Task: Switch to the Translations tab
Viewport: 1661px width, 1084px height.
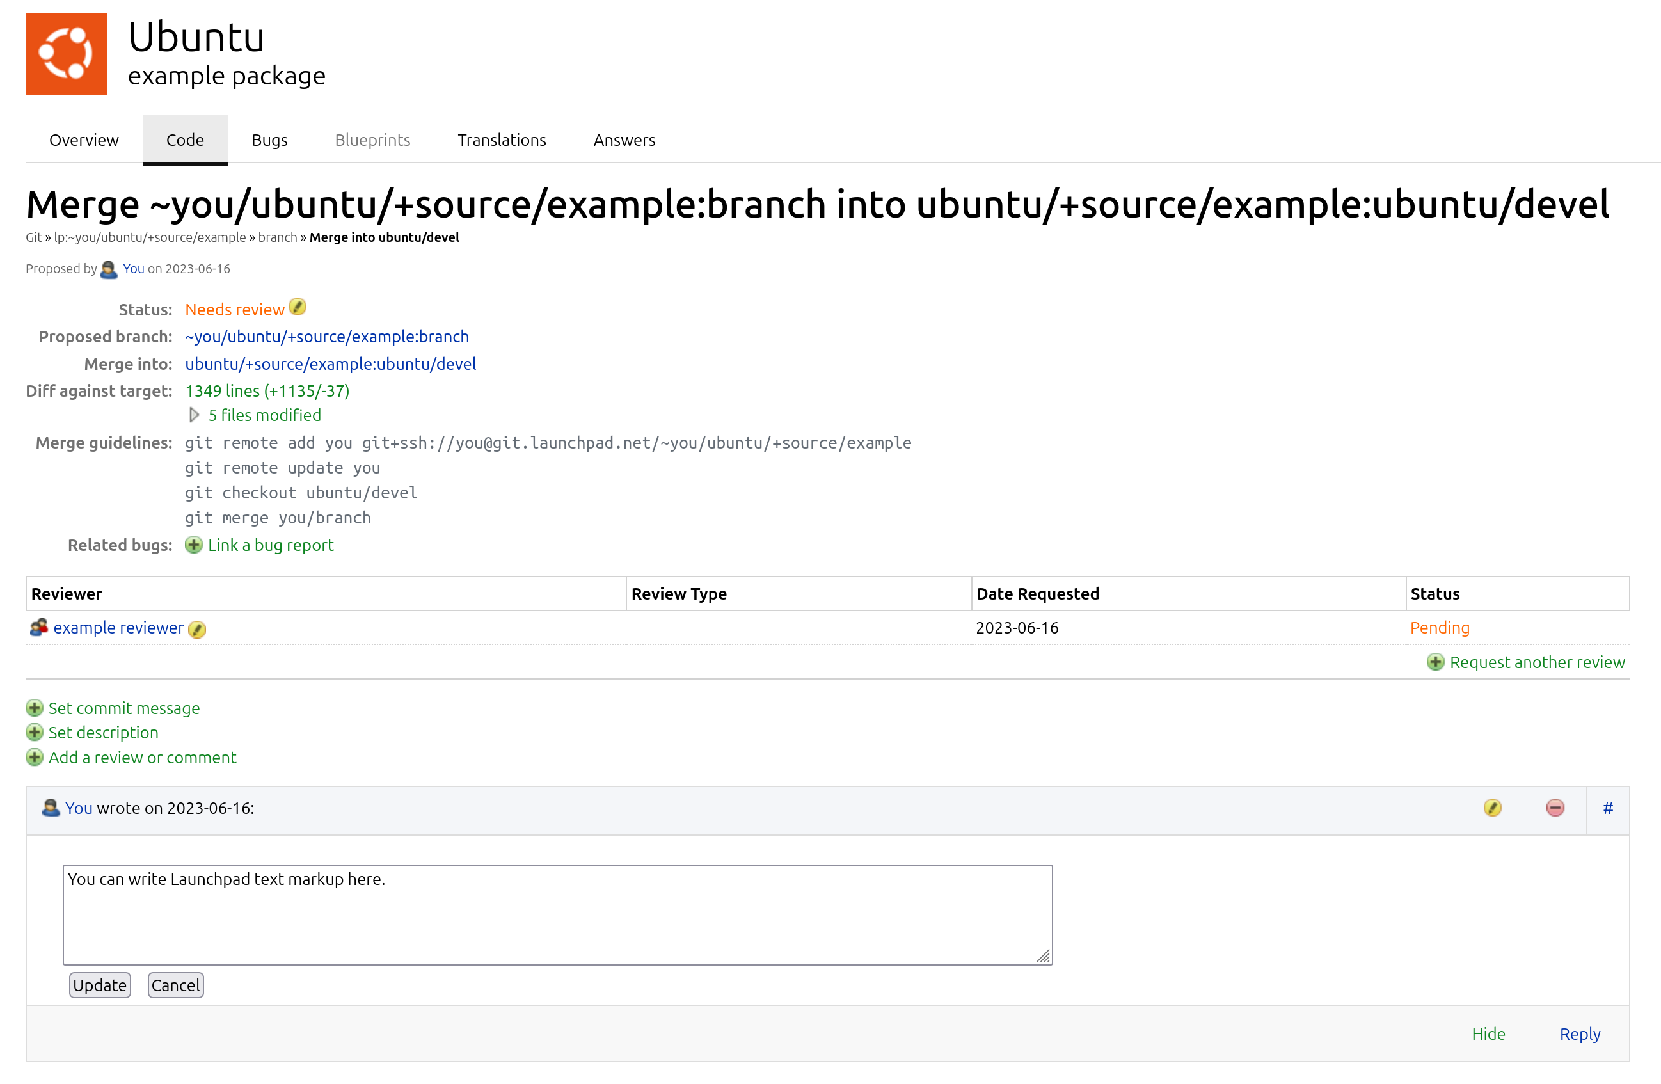Action: tap(502, 140)
